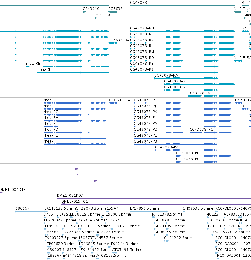Select protein CG43078-PD
Image resolution: width=251 pixels, height=260 pixels.
coord(146,129)
